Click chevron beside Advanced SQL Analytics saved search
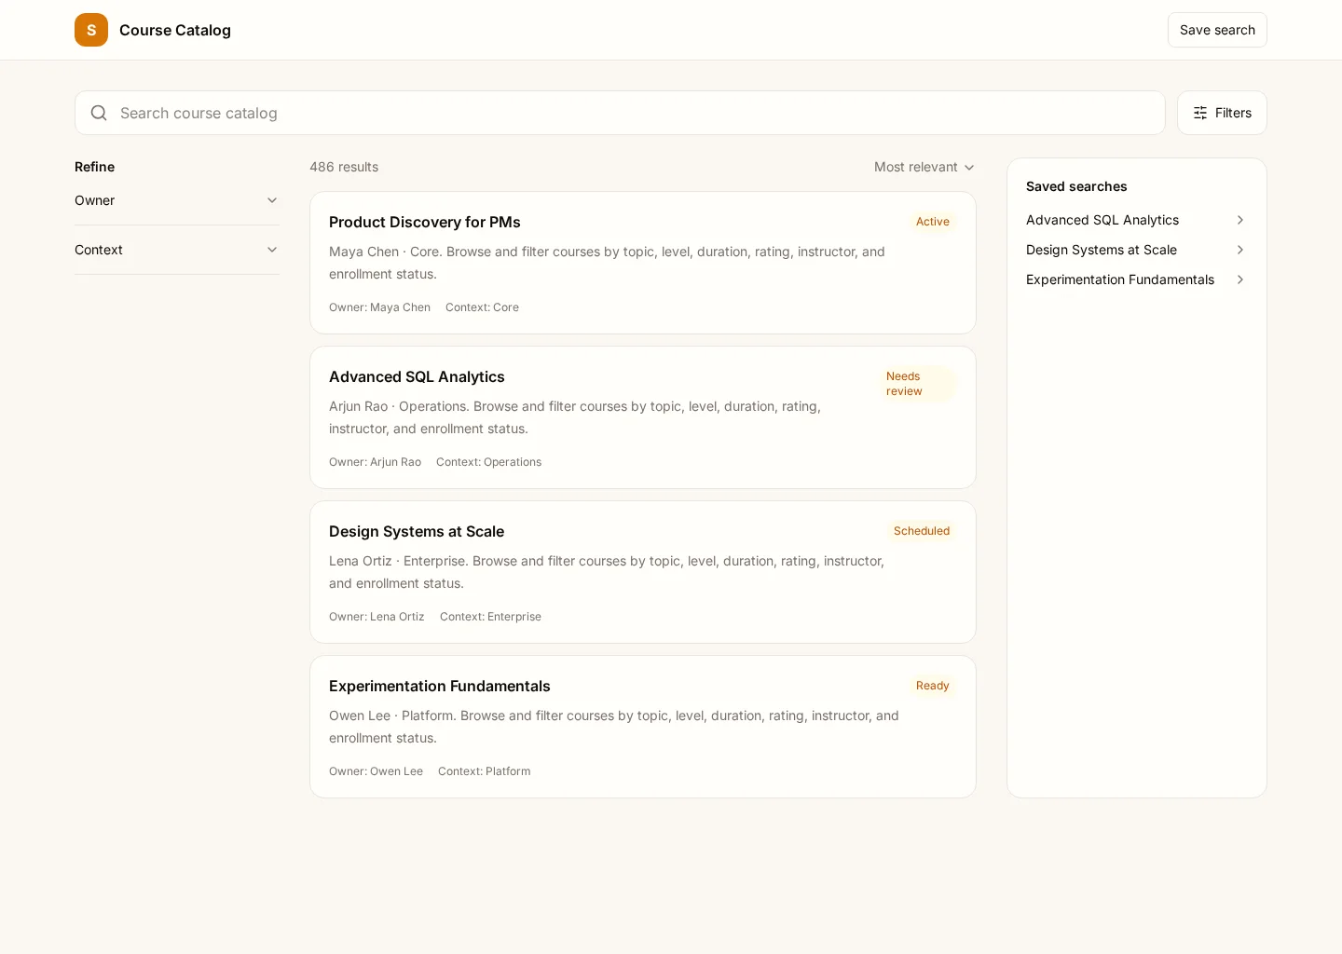The image size is (1342, 954). (1240, 220)
